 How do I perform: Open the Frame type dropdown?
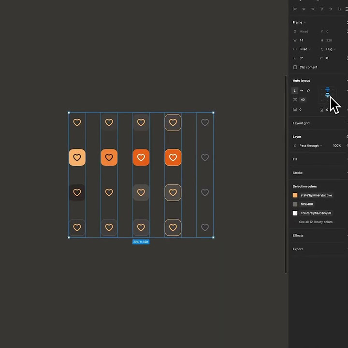[299, 22]
